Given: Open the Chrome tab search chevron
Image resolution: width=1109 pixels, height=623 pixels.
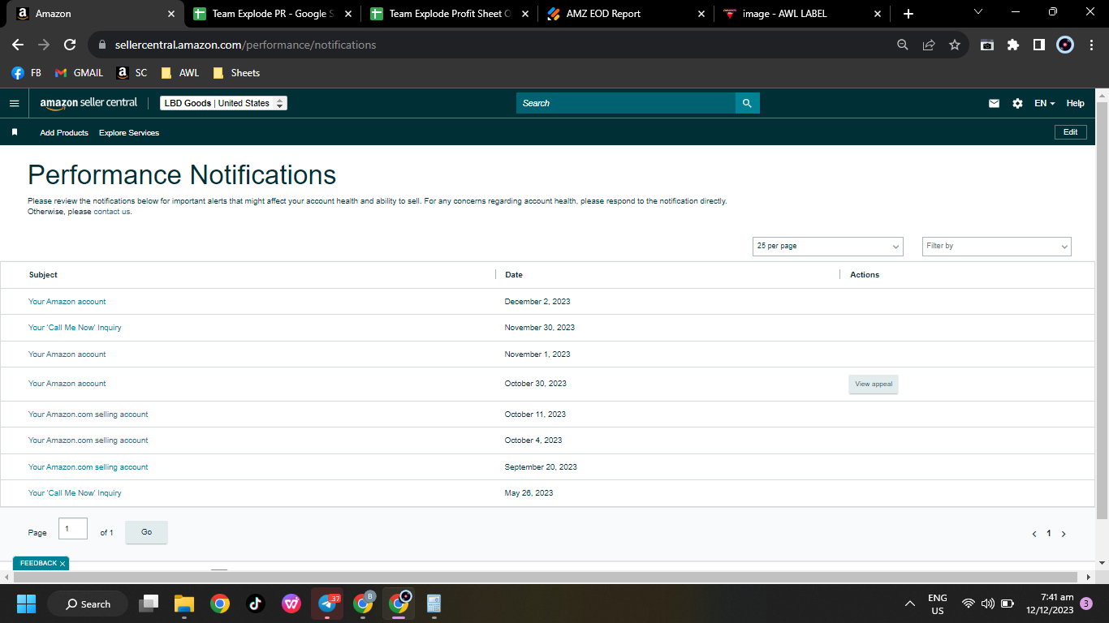Looking at the screenshot, I should (x=977, y=12).
